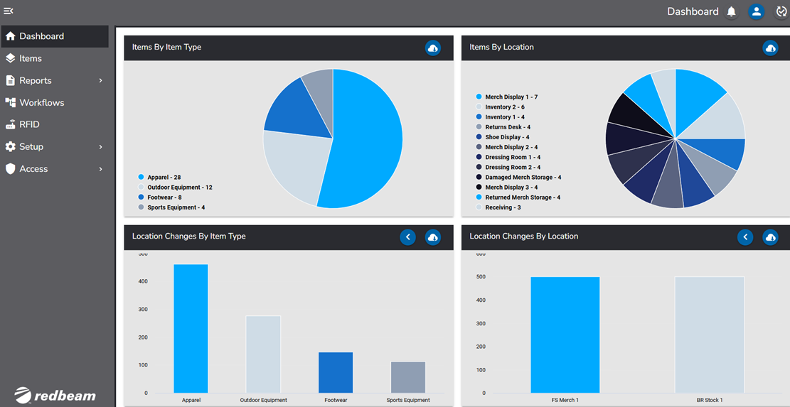Viewport: 790px width, 407px height.
Task: Go to Workflows in the sidebar
Action: click(41, 103)
